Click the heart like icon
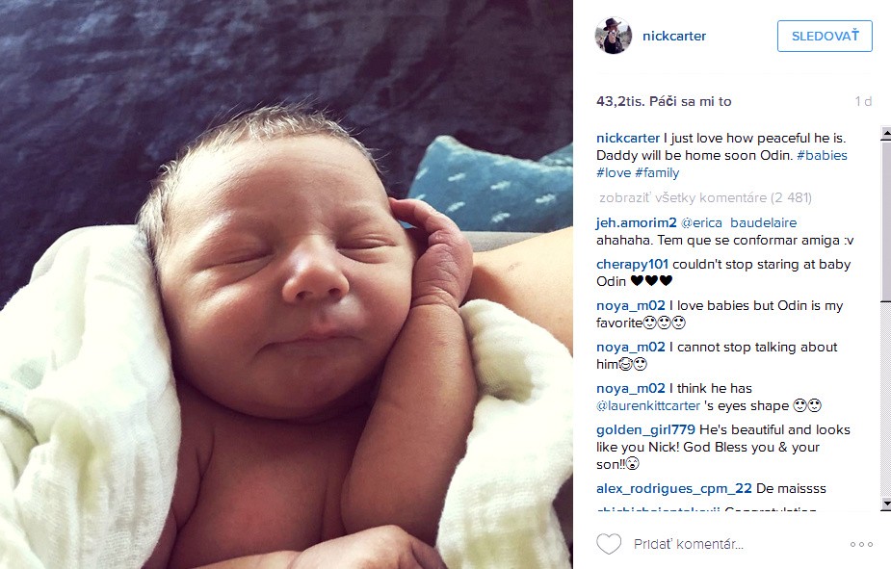Viewport: 891px width, 569px height. 609,544
